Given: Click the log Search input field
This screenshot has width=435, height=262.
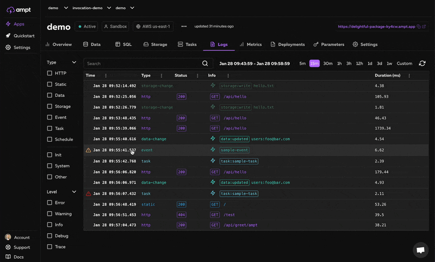Looking at the screenshot, I should point(142,64).
